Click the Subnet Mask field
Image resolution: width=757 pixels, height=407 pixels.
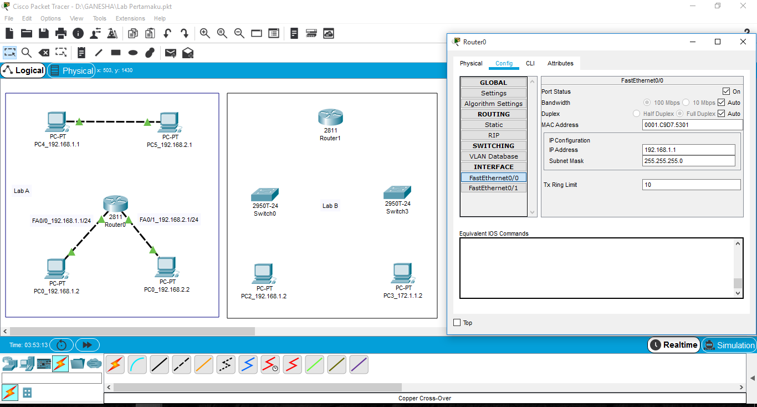pyautogui.click(x=689, y=161)
